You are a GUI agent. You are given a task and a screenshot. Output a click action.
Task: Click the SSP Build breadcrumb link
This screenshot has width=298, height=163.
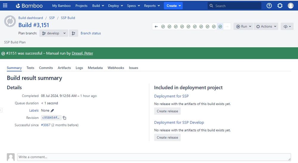68,18
